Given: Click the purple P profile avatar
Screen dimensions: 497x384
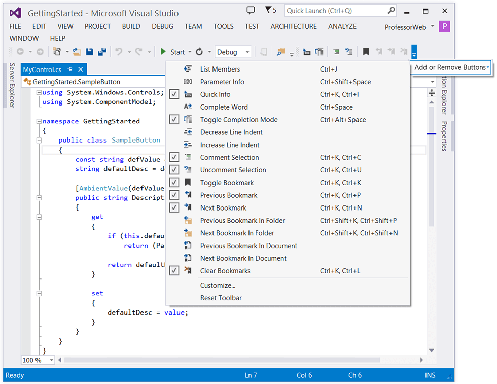Looking at the screenshot, I should [x=444, y=26].
